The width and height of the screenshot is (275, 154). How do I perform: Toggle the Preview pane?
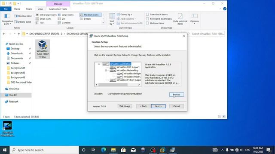(23, 16)
